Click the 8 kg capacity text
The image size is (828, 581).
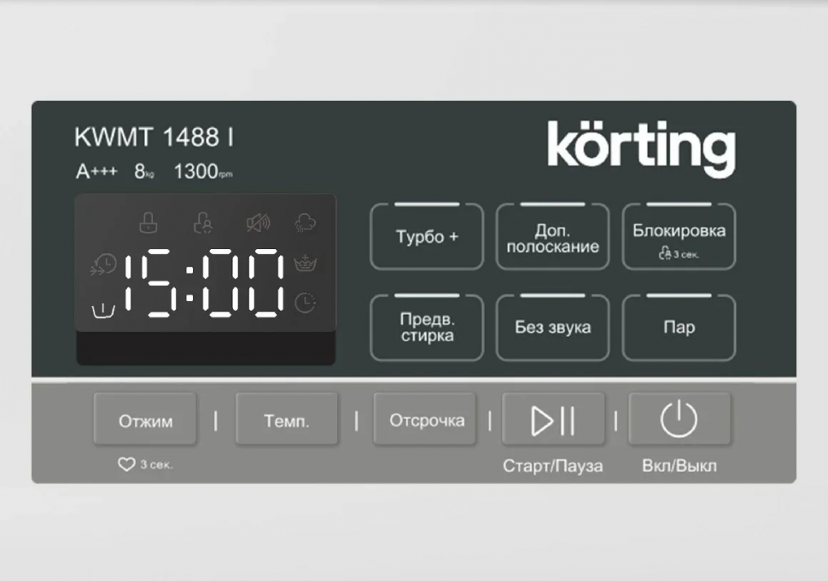(x=143, y=171)
